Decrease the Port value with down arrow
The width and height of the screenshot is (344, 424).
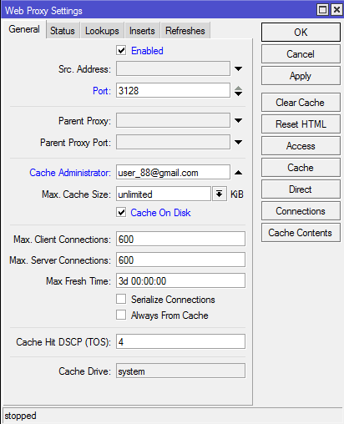coord(238,93)
